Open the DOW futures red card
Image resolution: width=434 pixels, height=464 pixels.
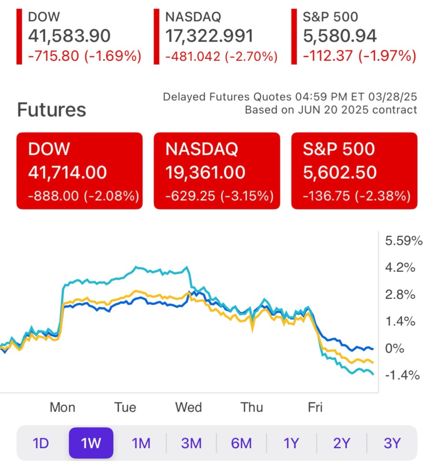(80, 171)
